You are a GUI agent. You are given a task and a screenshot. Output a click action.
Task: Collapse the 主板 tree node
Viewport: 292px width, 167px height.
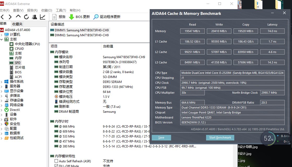point(2,39)
